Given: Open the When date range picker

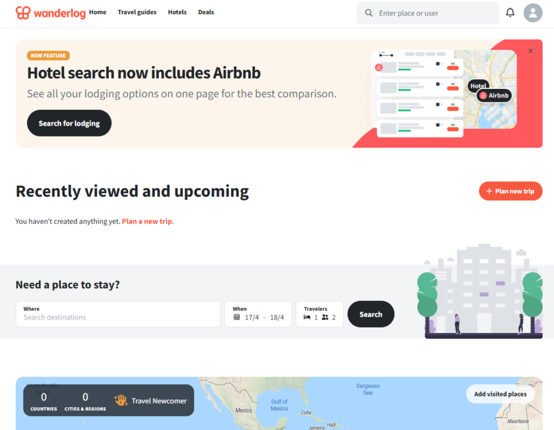Looking at the screenshot, I should click(x=258, y=314).
